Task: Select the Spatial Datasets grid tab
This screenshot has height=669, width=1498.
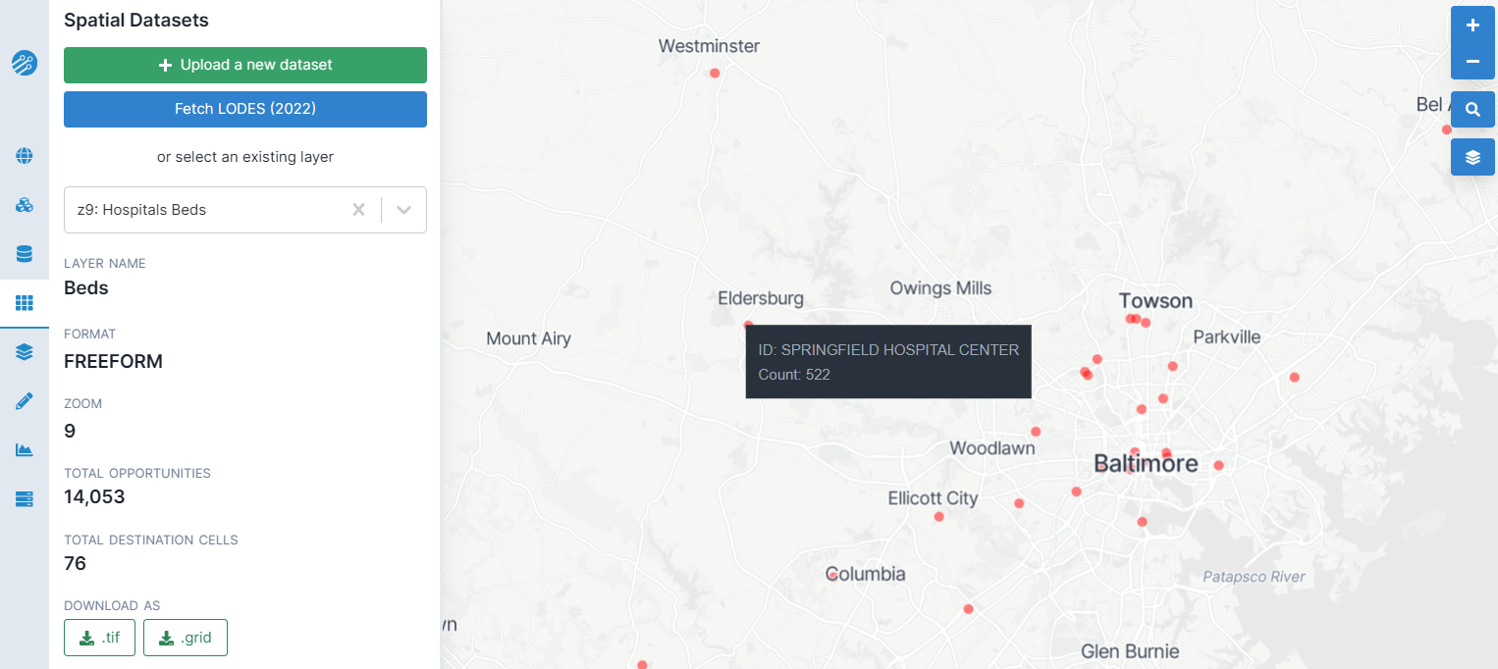Action: click(x=25, y=303)
